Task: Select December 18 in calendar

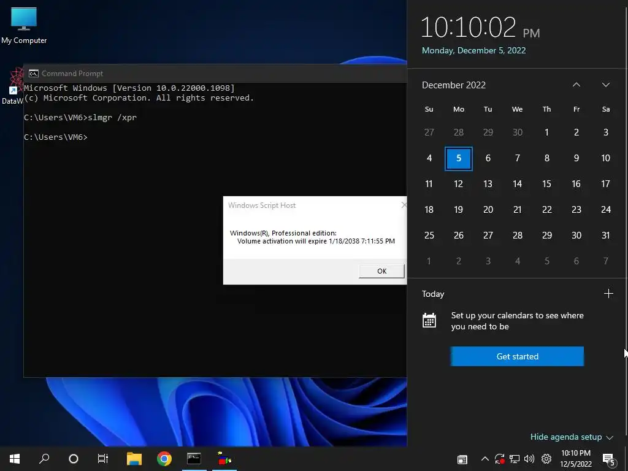Action: (429, 210)
